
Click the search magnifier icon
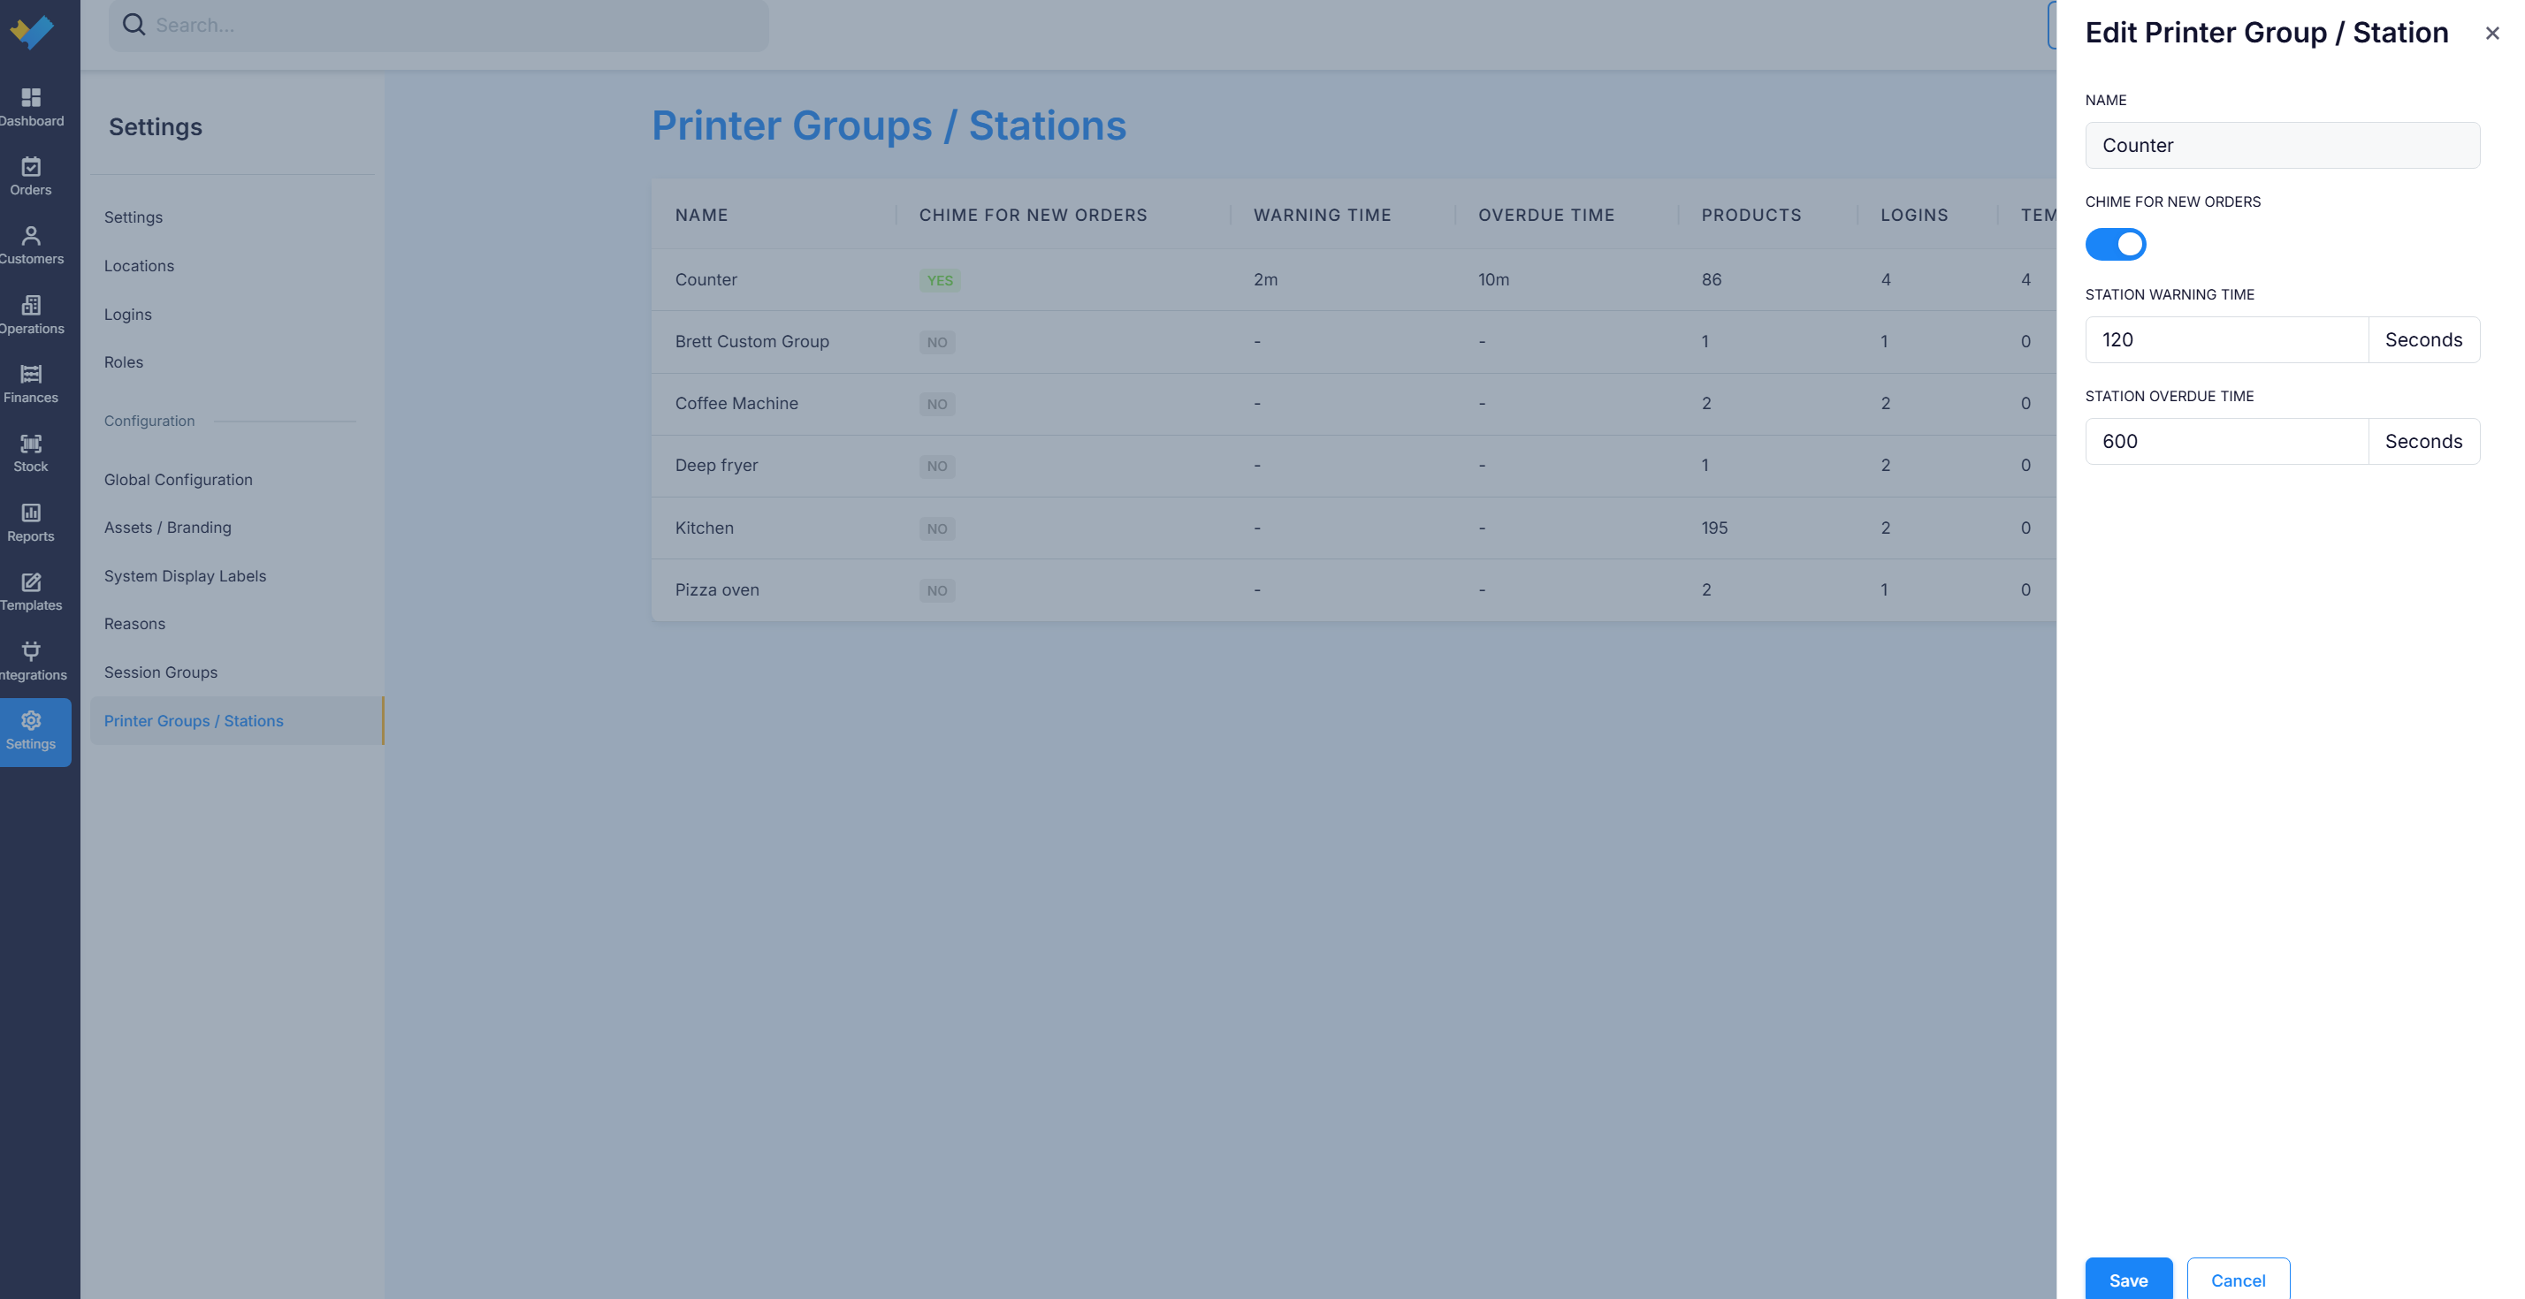(x=134, y=25)
